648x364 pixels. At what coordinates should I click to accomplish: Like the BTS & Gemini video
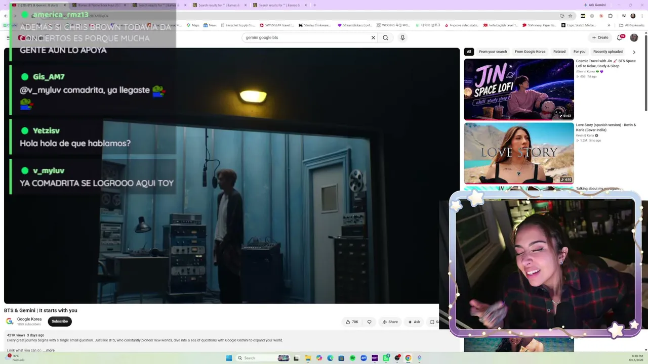tap(352, 322)
